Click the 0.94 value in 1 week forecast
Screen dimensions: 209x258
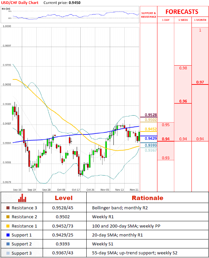183,139
